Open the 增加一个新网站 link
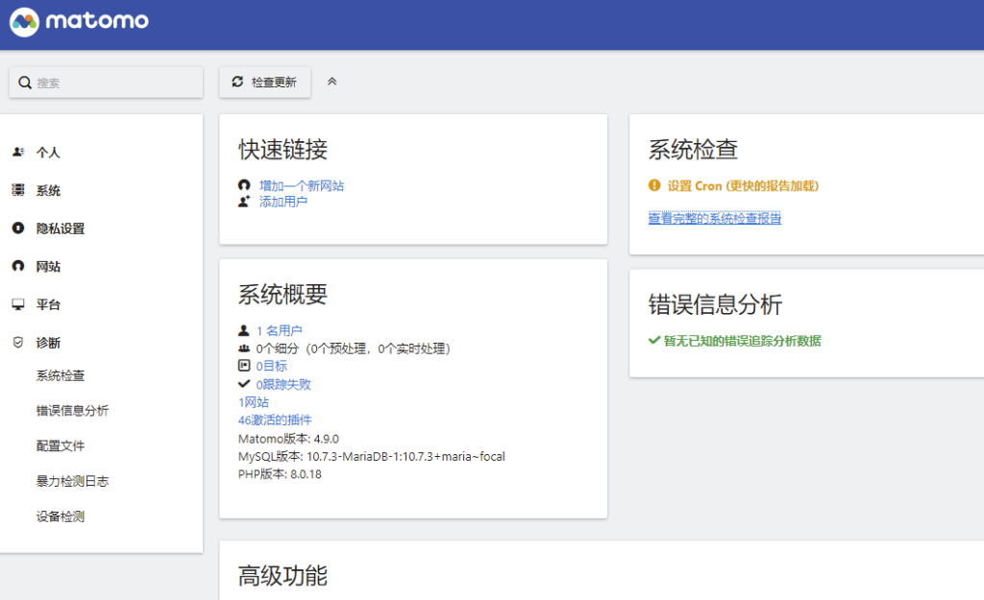Image resolution: width=984 pixels, height=600 pixels. click(301, 185)
